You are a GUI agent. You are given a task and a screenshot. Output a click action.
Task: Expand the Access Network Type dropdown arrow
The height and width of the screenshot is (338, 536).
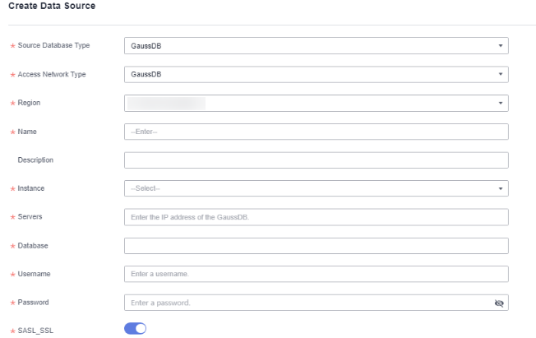tap(501, 74)
